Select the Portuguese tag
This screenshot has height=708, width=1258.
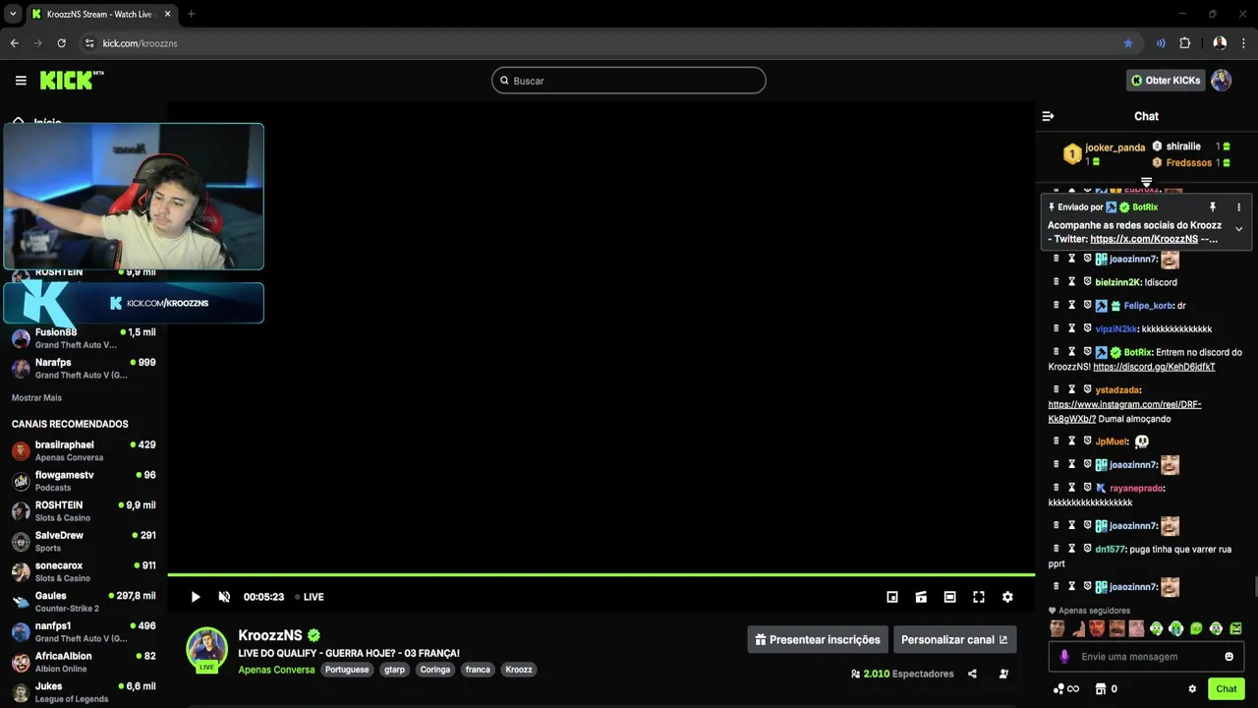(347, 670)
